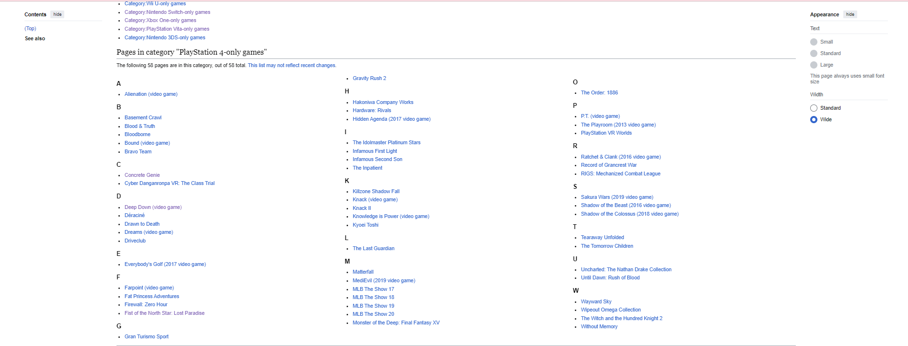Open Category:Xbox One-only games
Image resolution: width=908 pixels, height=346 pixels.
[160, 20]
